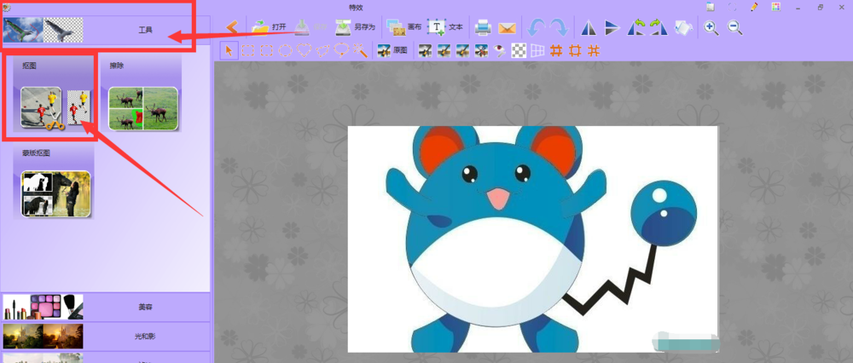This screenshot has height=363, width=853.
Task: Open a file with 打开 button
Action: [270, 27]
